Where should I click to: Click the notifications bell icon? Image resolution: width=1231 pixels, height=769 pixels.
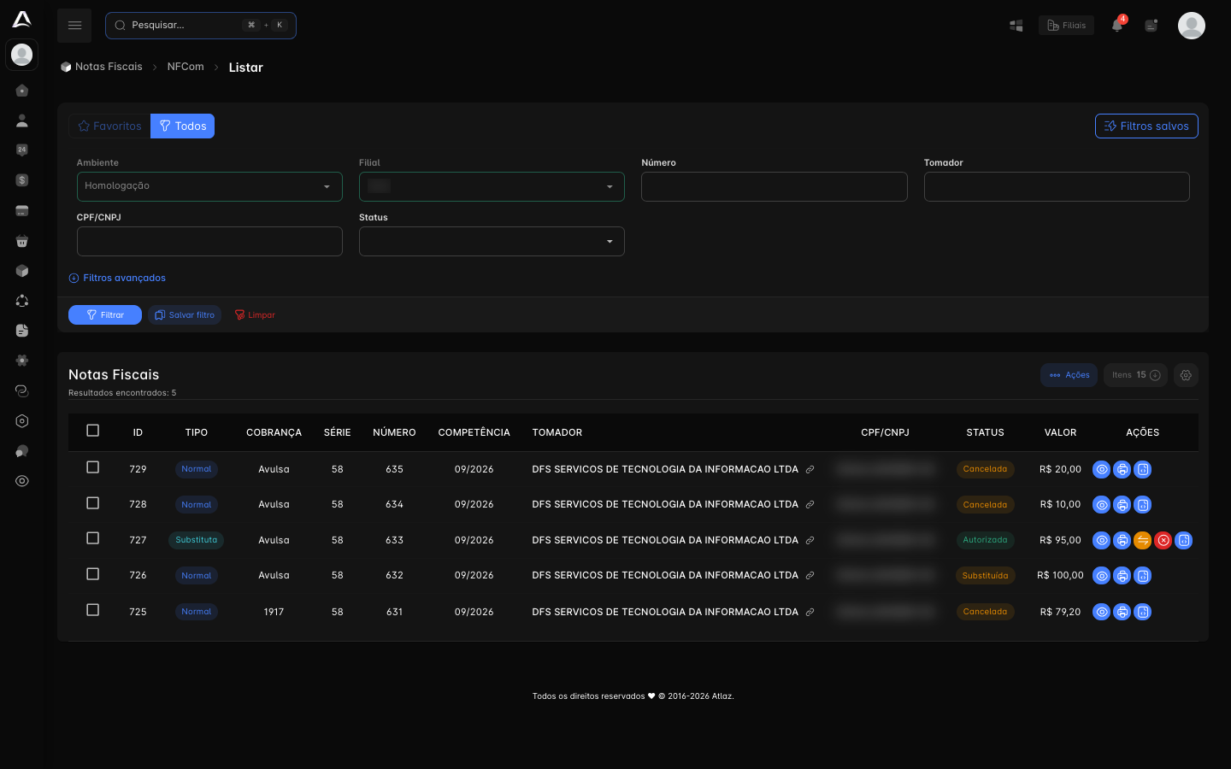[x=1117, y=25]
